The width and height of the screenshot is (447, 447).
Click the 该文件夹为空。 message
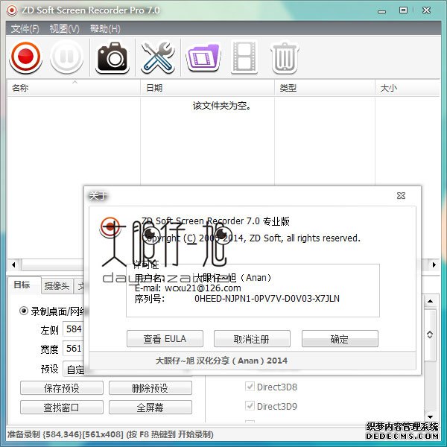pos(222,106)
